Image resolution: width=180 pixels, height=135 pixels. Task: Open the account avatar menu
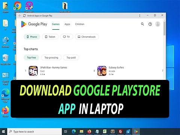coord(158,24)
